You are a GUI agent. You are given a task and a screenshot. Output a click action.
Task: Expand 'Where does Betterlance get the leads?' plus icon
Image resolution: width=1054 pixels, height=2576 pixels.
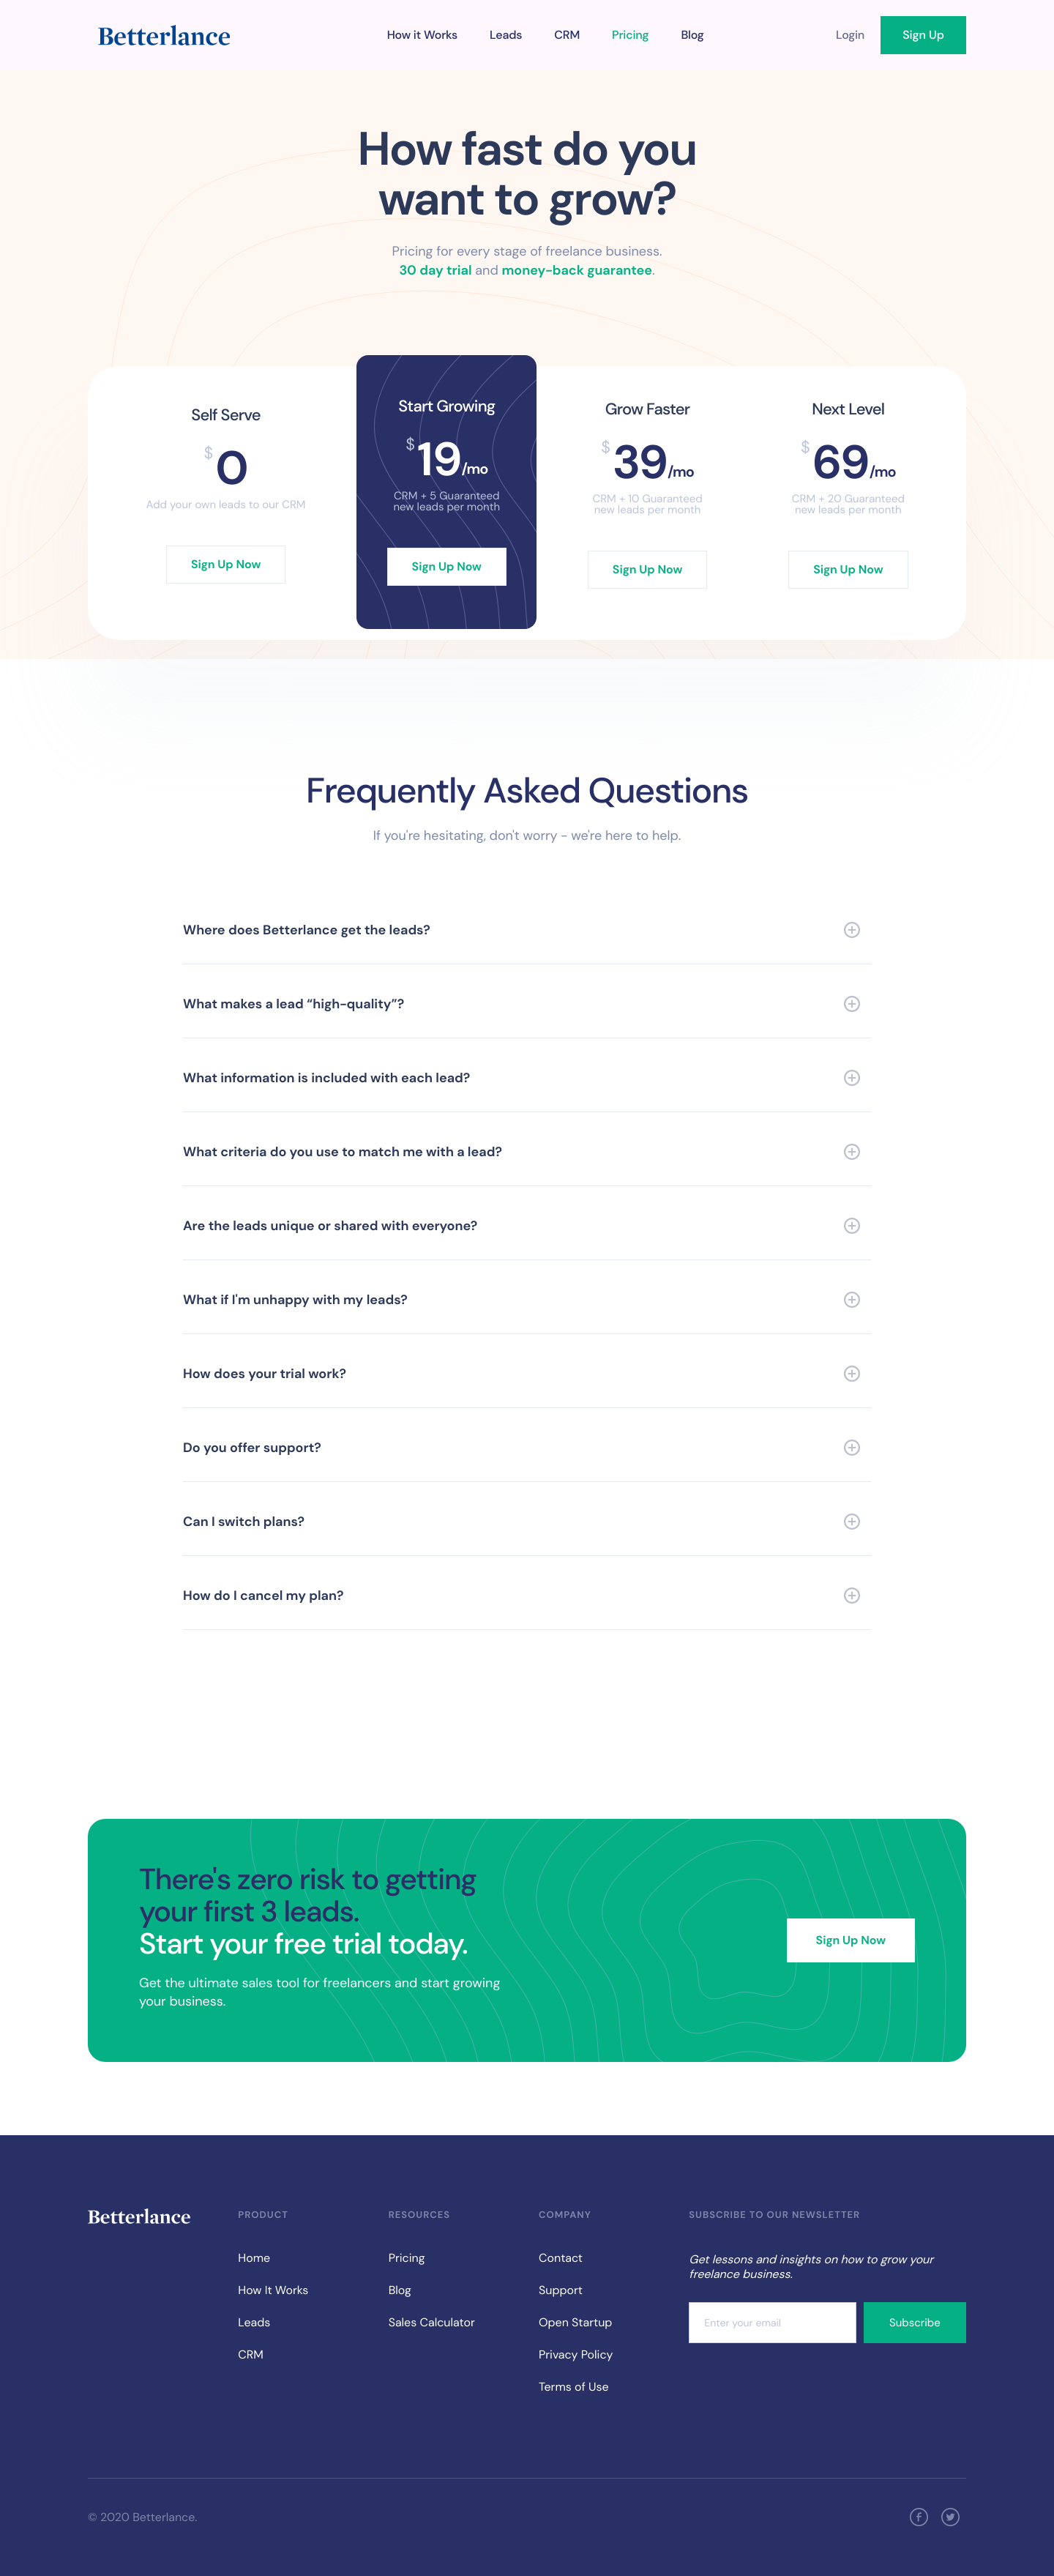click(x=851, y=929)
